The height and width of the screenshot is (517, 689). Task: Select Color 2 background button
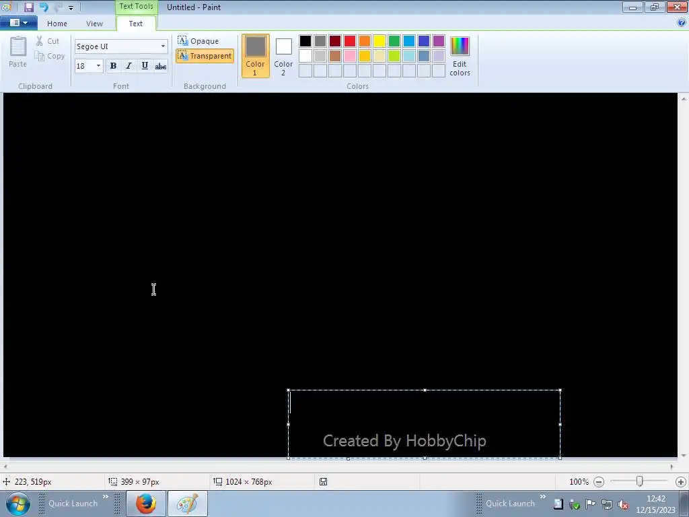coord(283,56)
